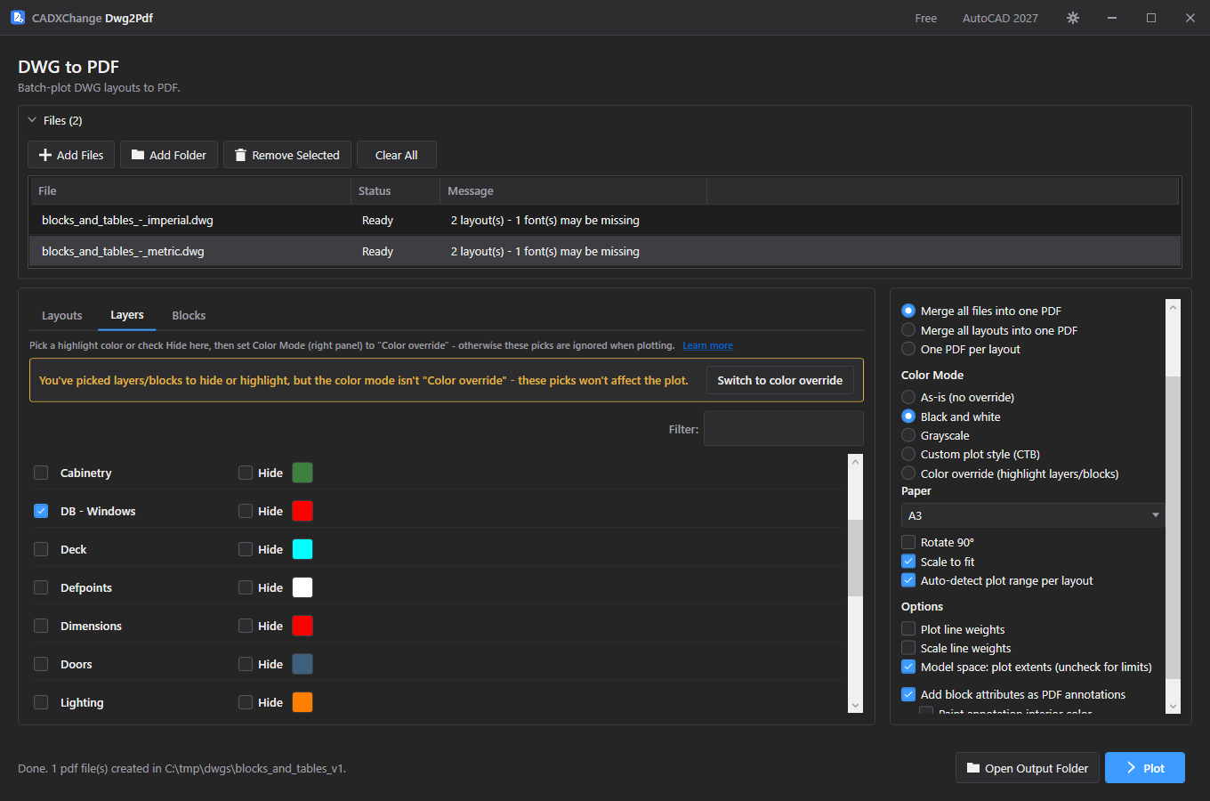Click the Plot button
This screenshot has width=1210, height=801.
[x=1145, y=768]
